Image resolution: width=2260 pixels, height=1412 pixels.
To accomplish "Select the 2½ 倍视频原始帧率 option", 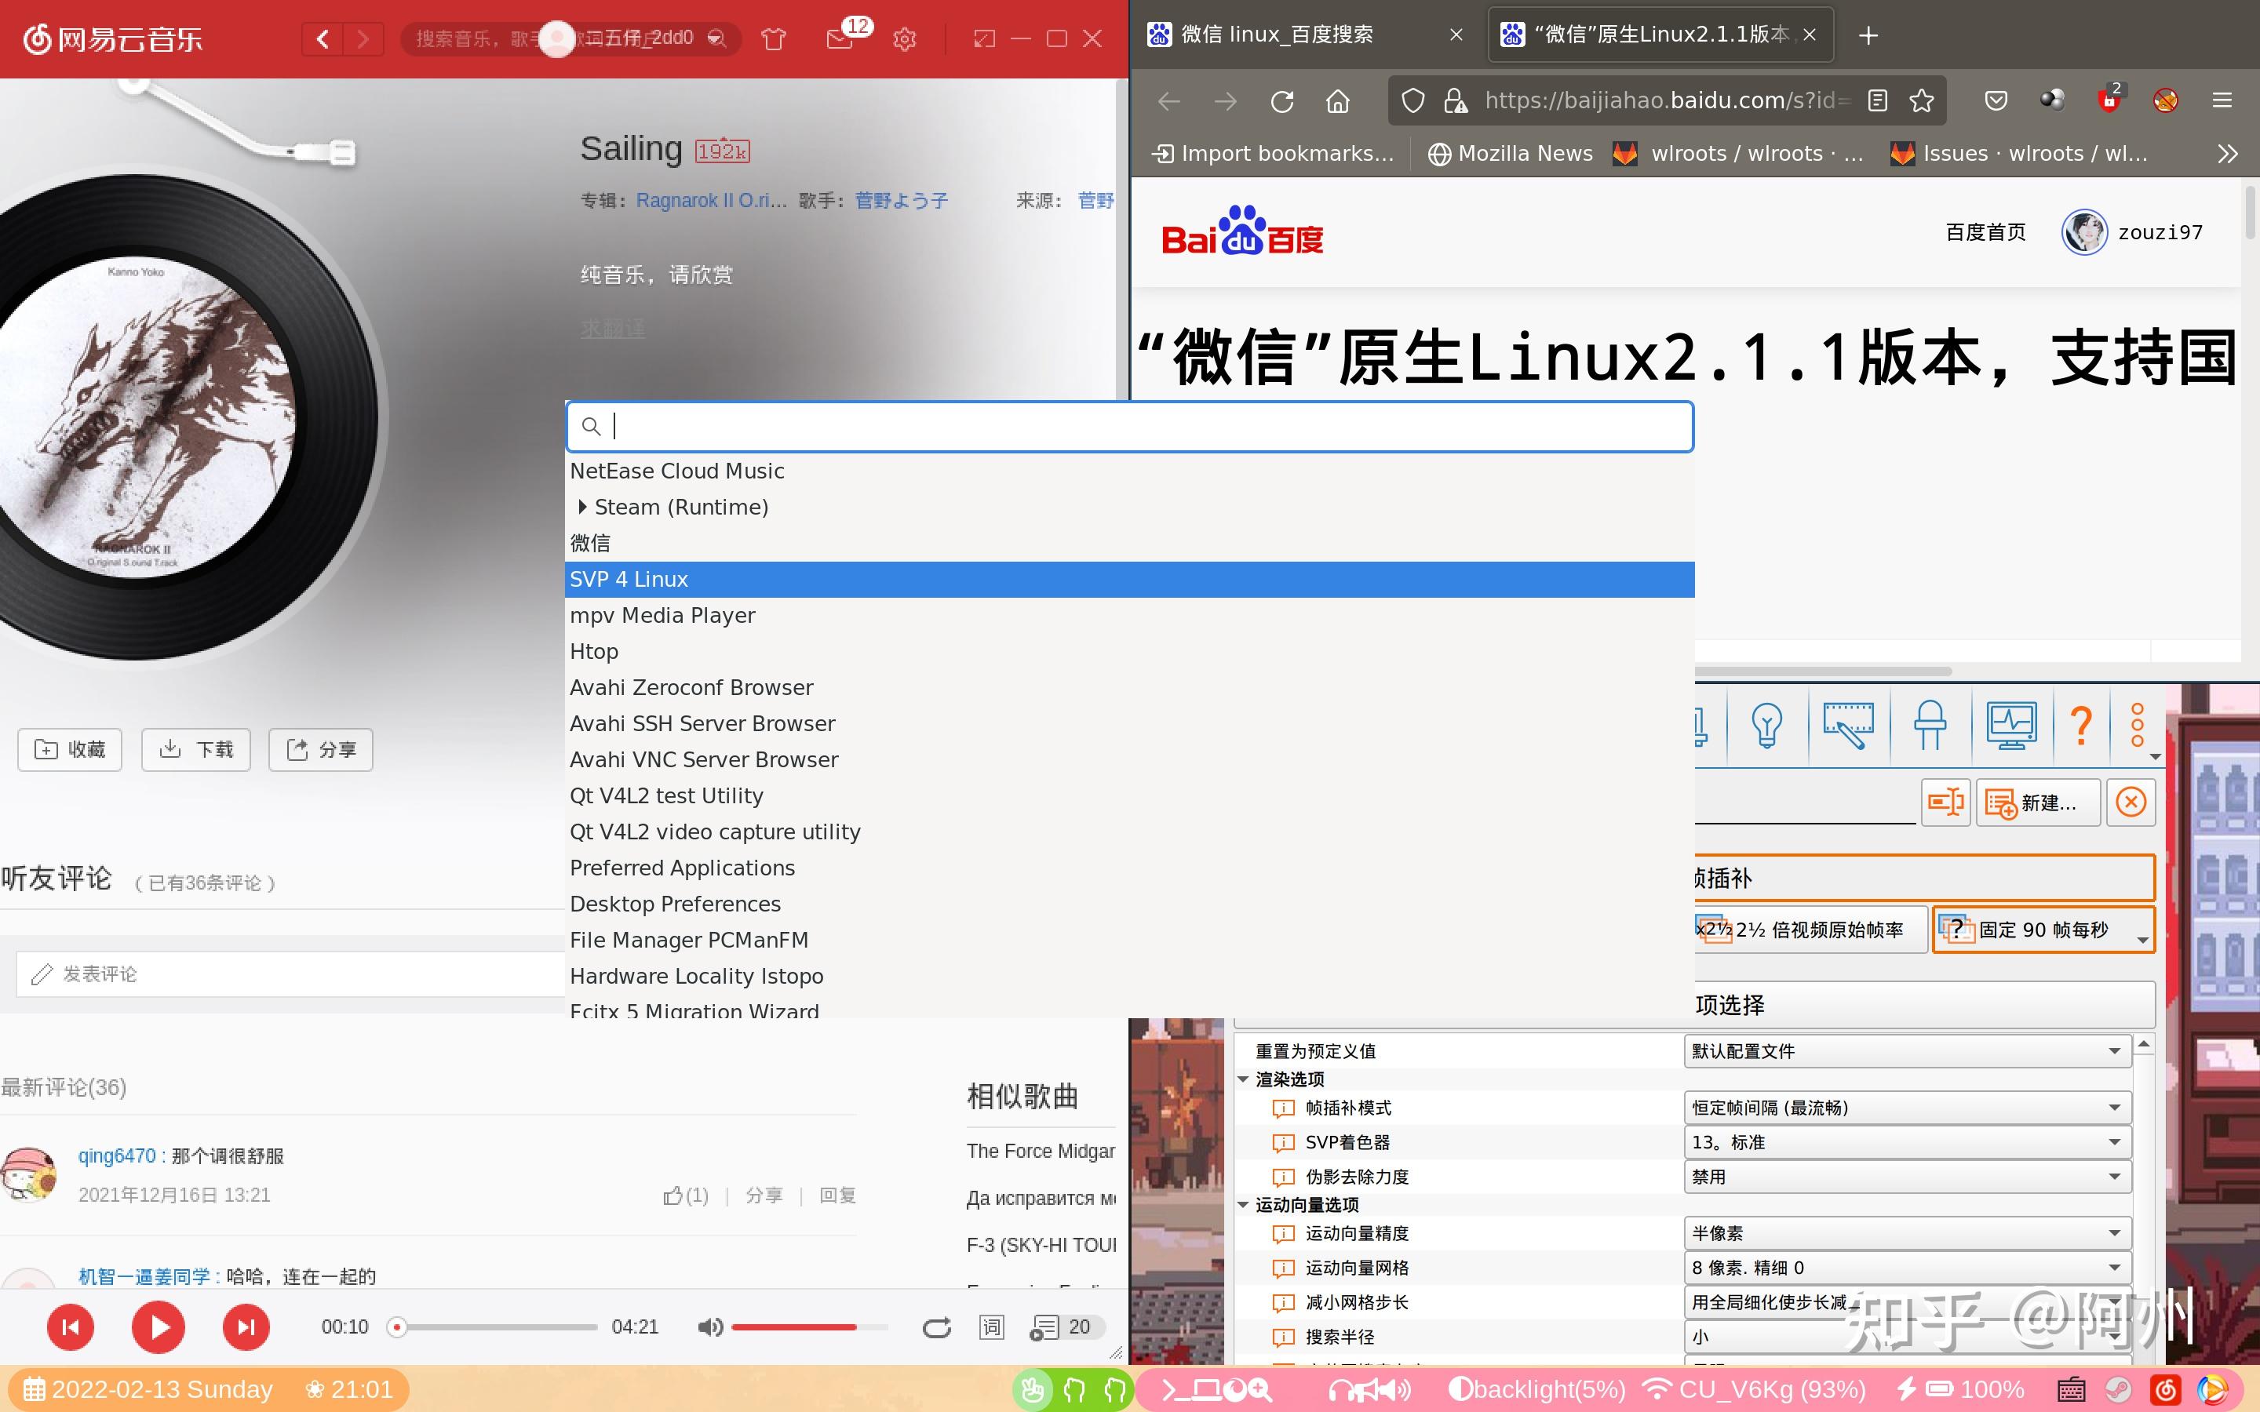I will (1812, 930).
